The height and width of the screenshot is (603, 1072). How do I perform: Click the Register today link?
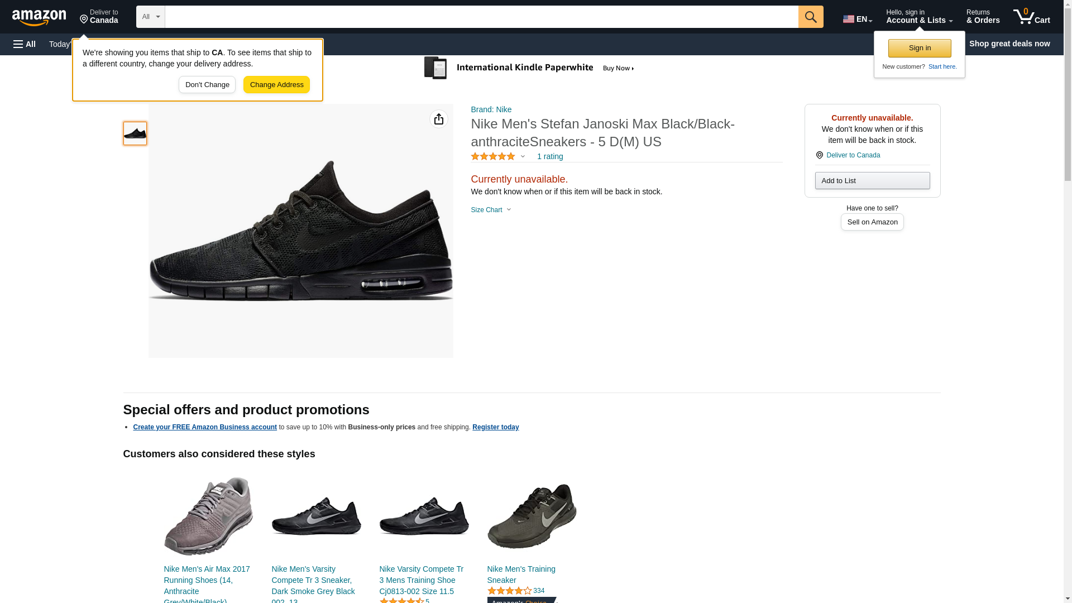[x=495, y=427]
